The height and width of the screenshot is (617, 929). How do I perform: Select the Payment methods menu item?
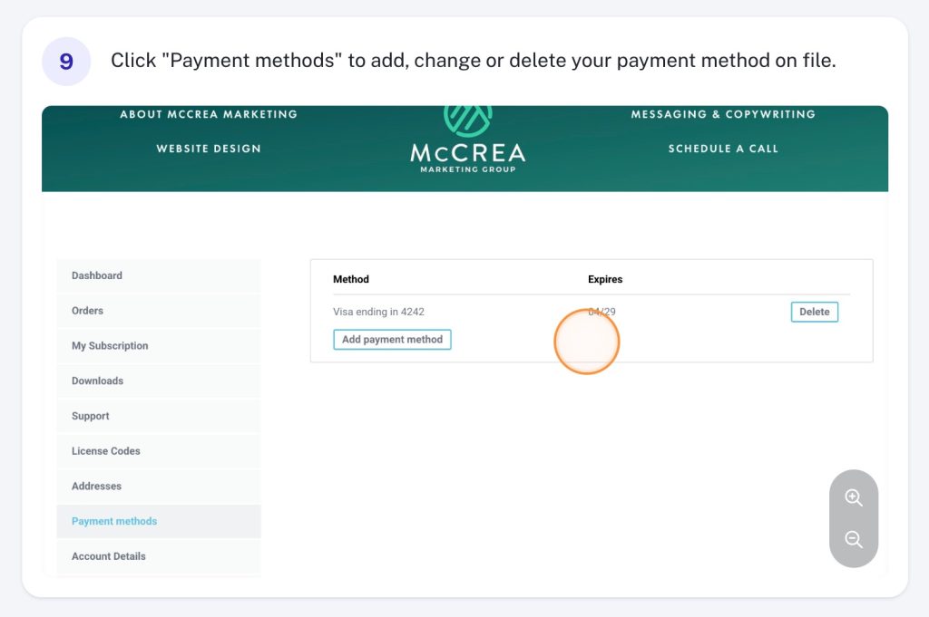[159, 521]
